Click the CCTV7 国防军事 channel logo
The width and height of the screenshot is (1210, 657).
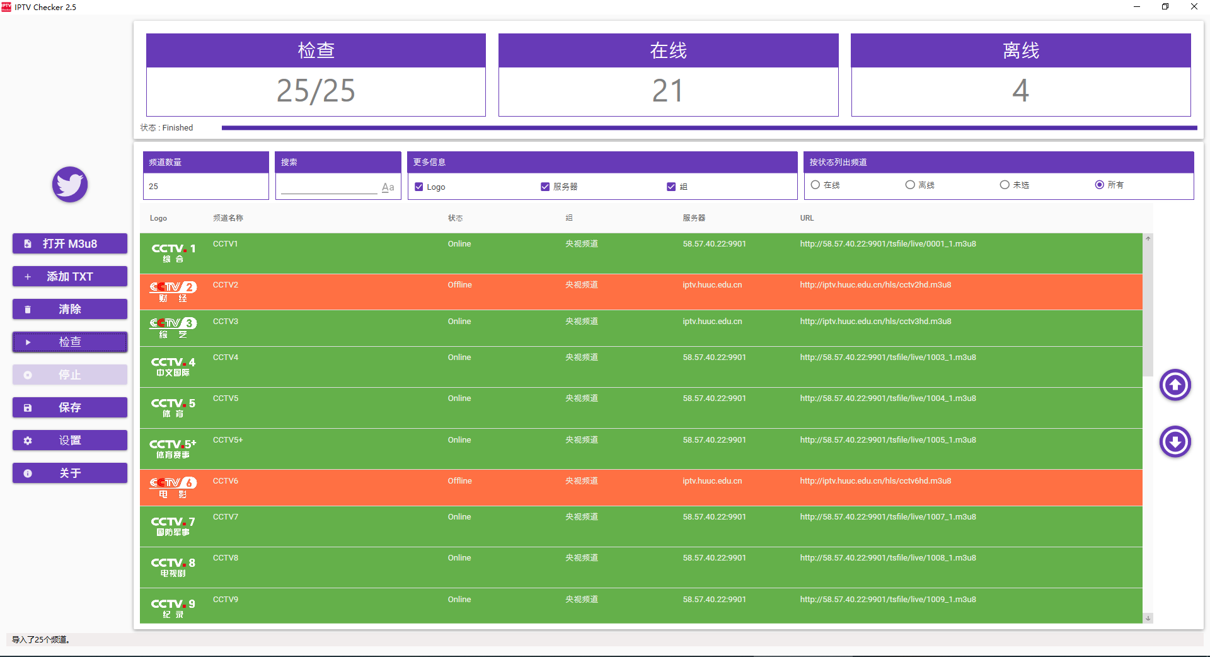point(173,526)
